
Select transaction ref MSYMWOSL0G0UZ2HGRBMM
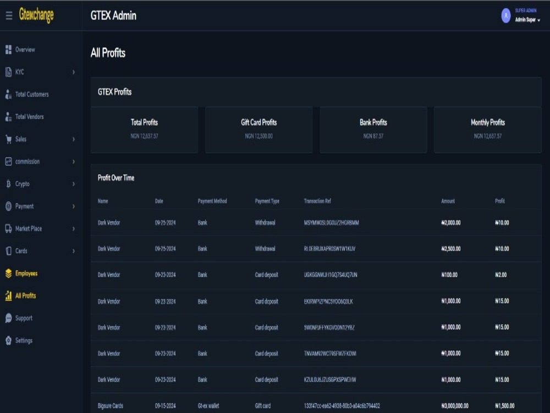(x=332, y=222)
